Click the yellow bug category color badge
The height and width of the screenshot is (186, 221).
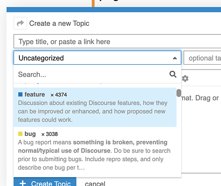pos(20,134)
